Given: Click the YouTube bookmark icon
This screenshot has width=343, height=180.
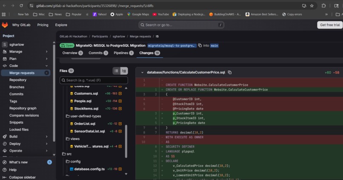Looking at the screenshot, I should 154,14.
